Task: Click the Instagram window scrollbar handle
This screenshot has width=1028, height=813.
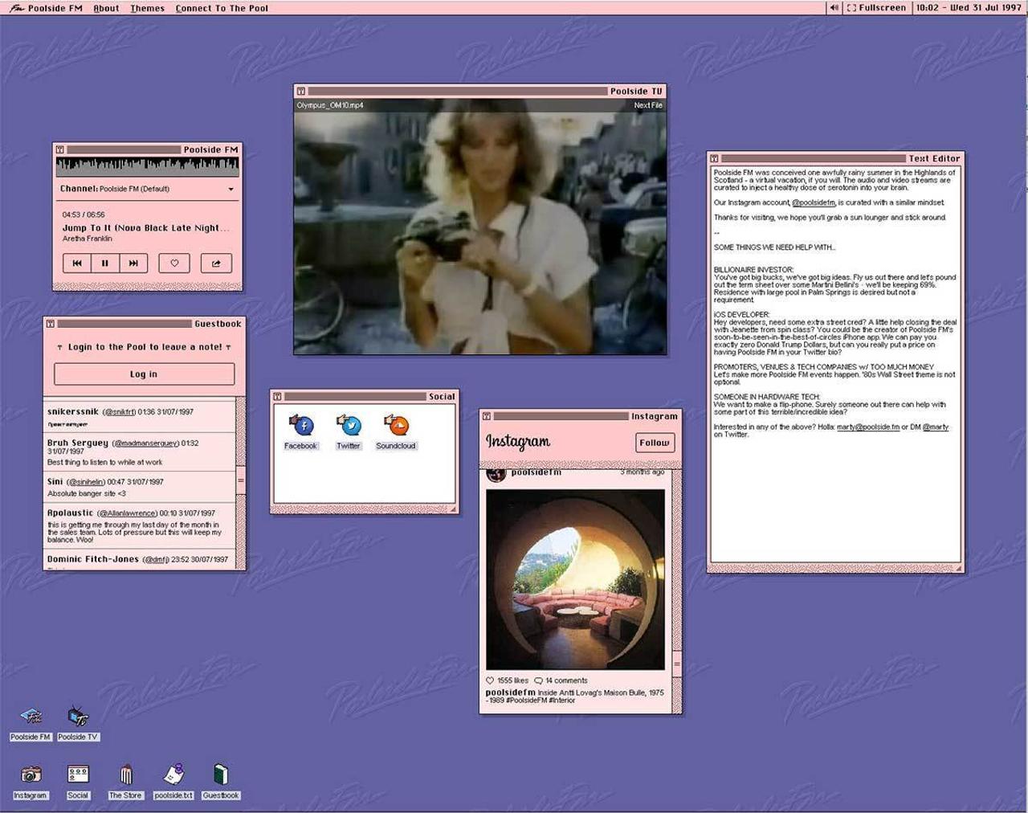Action: [x=677, y=665]
